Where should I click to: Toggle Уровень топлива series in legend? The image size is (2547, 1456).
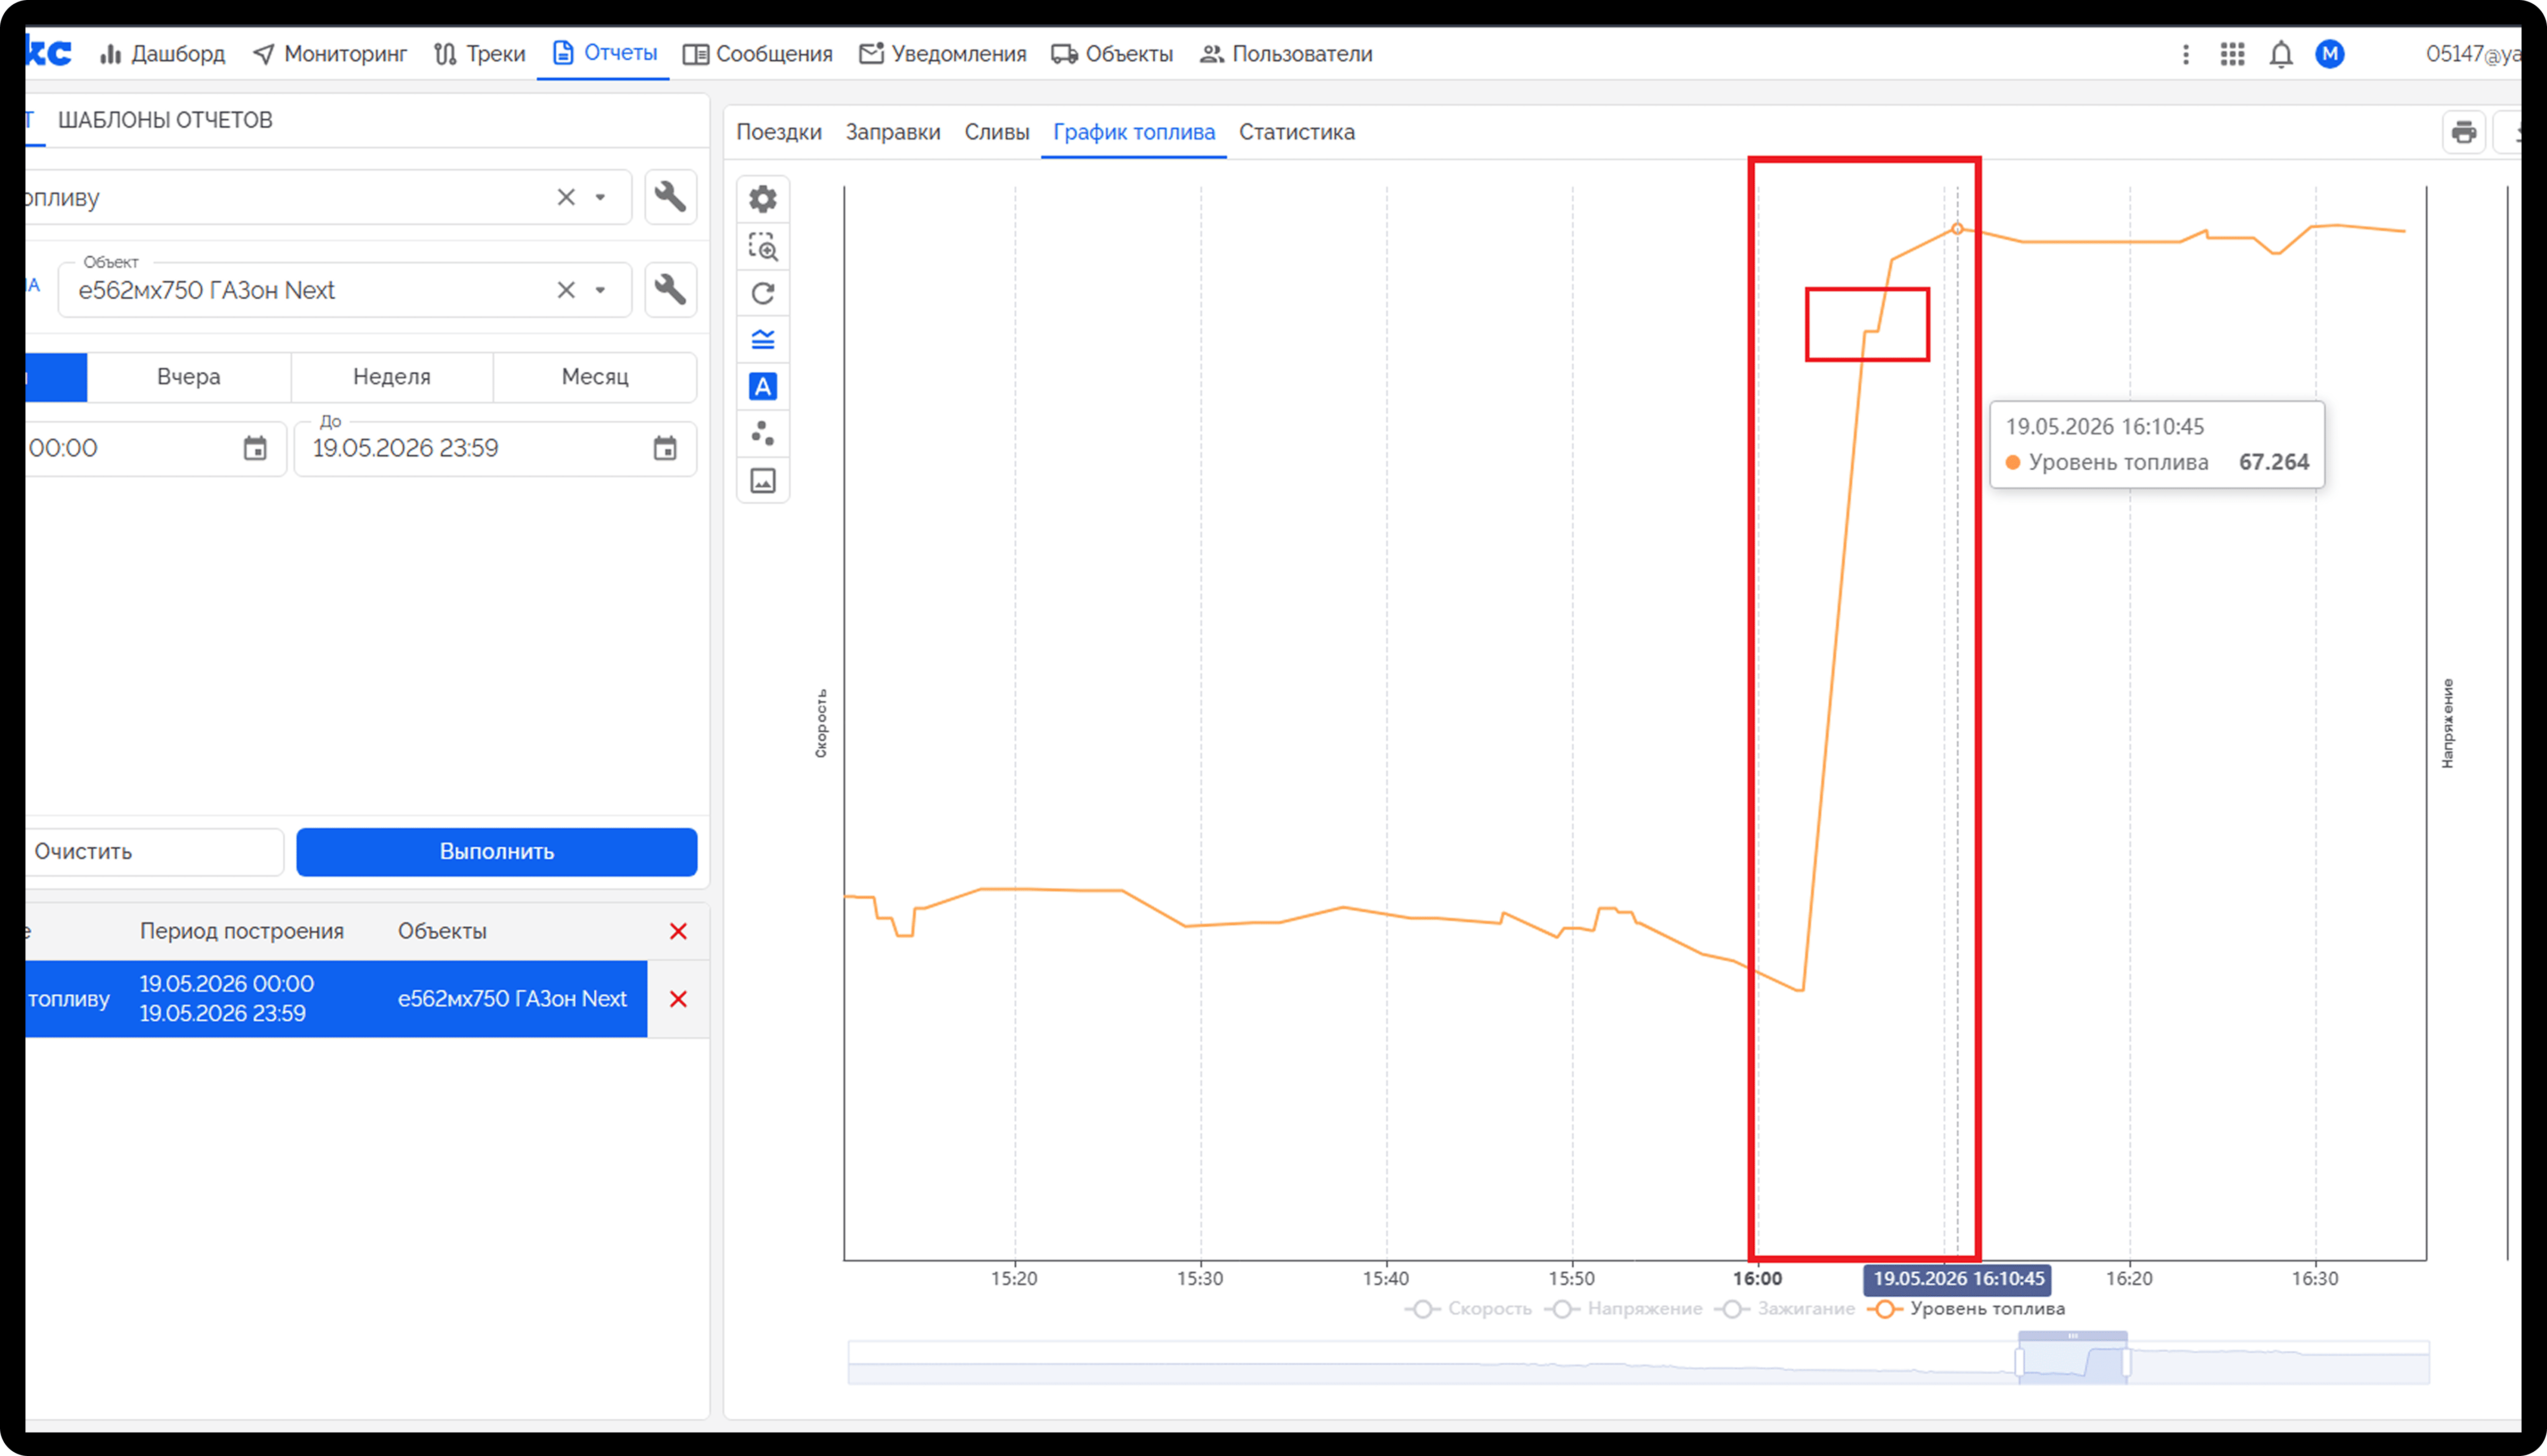pyautogui.click(x=1966, y=1309)
